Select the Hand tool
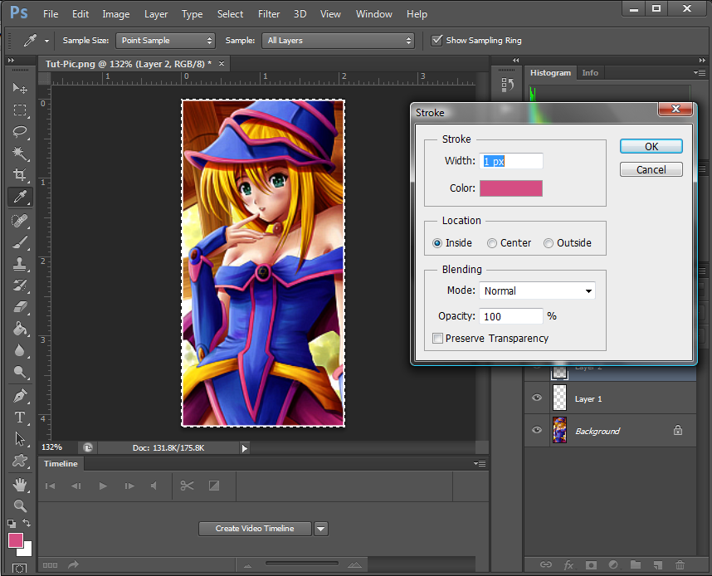The height and width of the screenshot is (576, 712). (x=20, y=485)
